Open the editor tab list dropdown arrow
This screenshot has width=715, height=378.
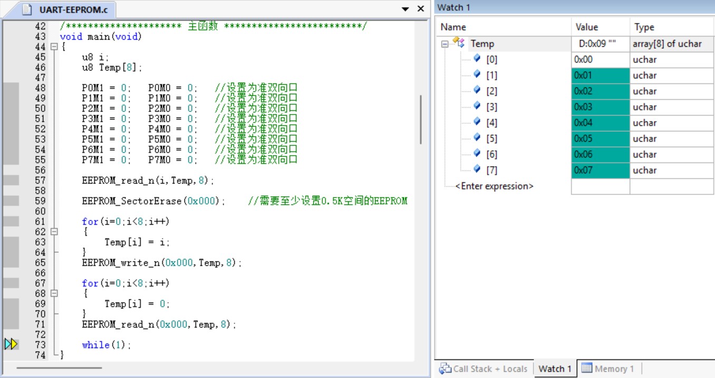tap(405, 9)
